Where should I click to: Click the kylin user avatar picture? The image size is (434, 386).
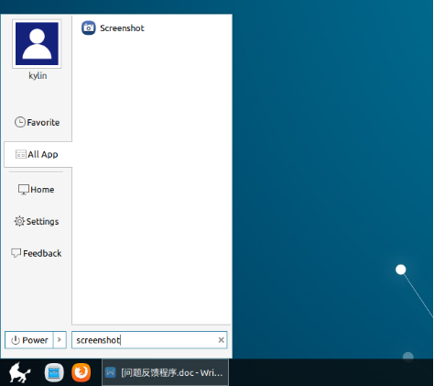point(37,44)
